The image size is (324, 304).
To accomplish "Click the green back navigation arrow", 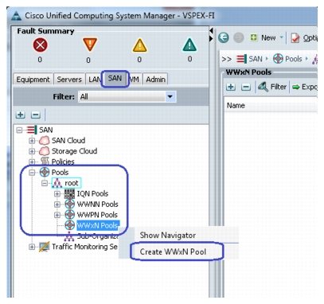I will (224, 37).
